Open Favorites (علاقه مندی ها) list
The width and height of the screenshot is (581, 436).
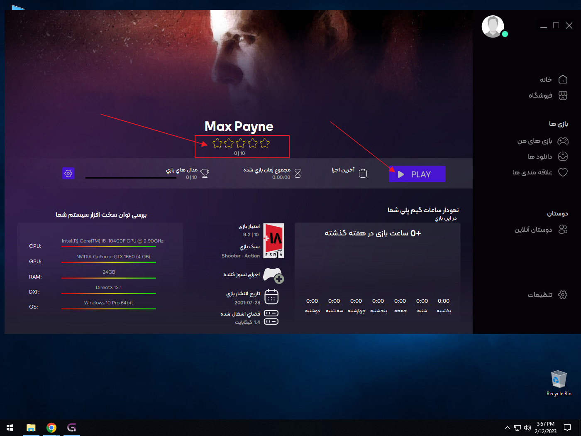(539, 172)
